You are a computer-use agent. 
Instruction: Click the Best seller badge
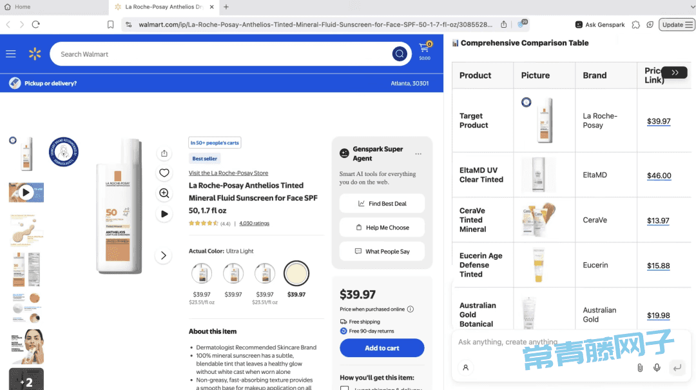pos(205,159)
